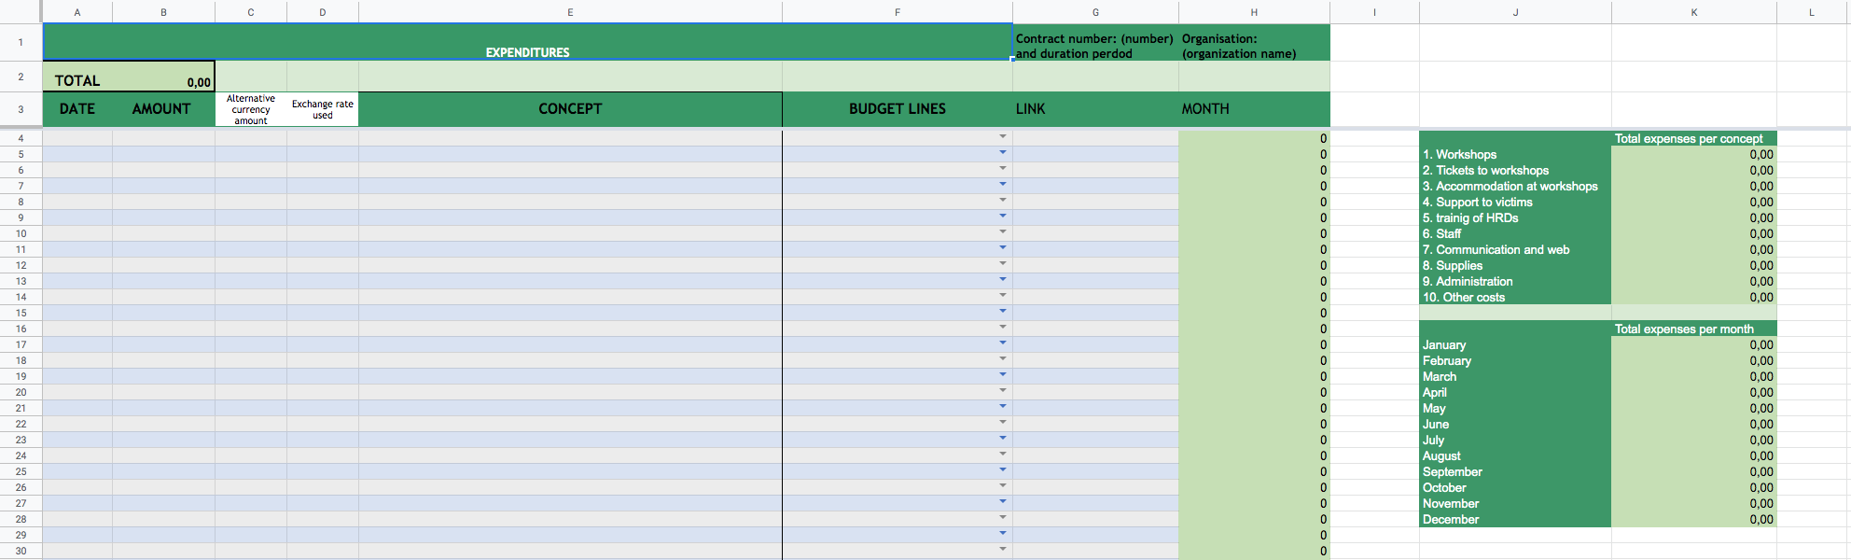Click the EXPENDITURES title cell
1851x560 pixels.
click(x=527, y=42)
